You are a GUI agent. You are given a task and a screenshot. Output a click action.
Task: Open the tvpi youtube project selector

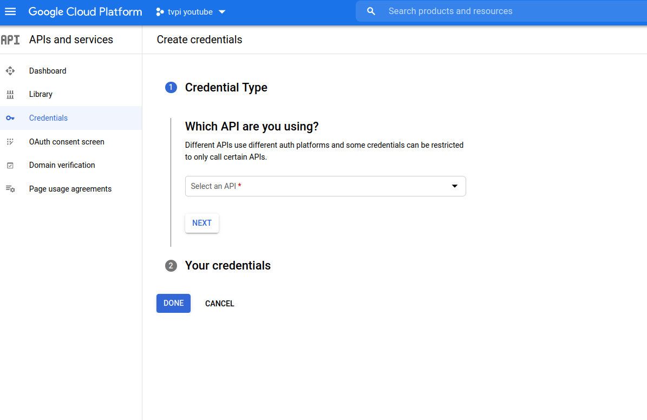(191, 12)
